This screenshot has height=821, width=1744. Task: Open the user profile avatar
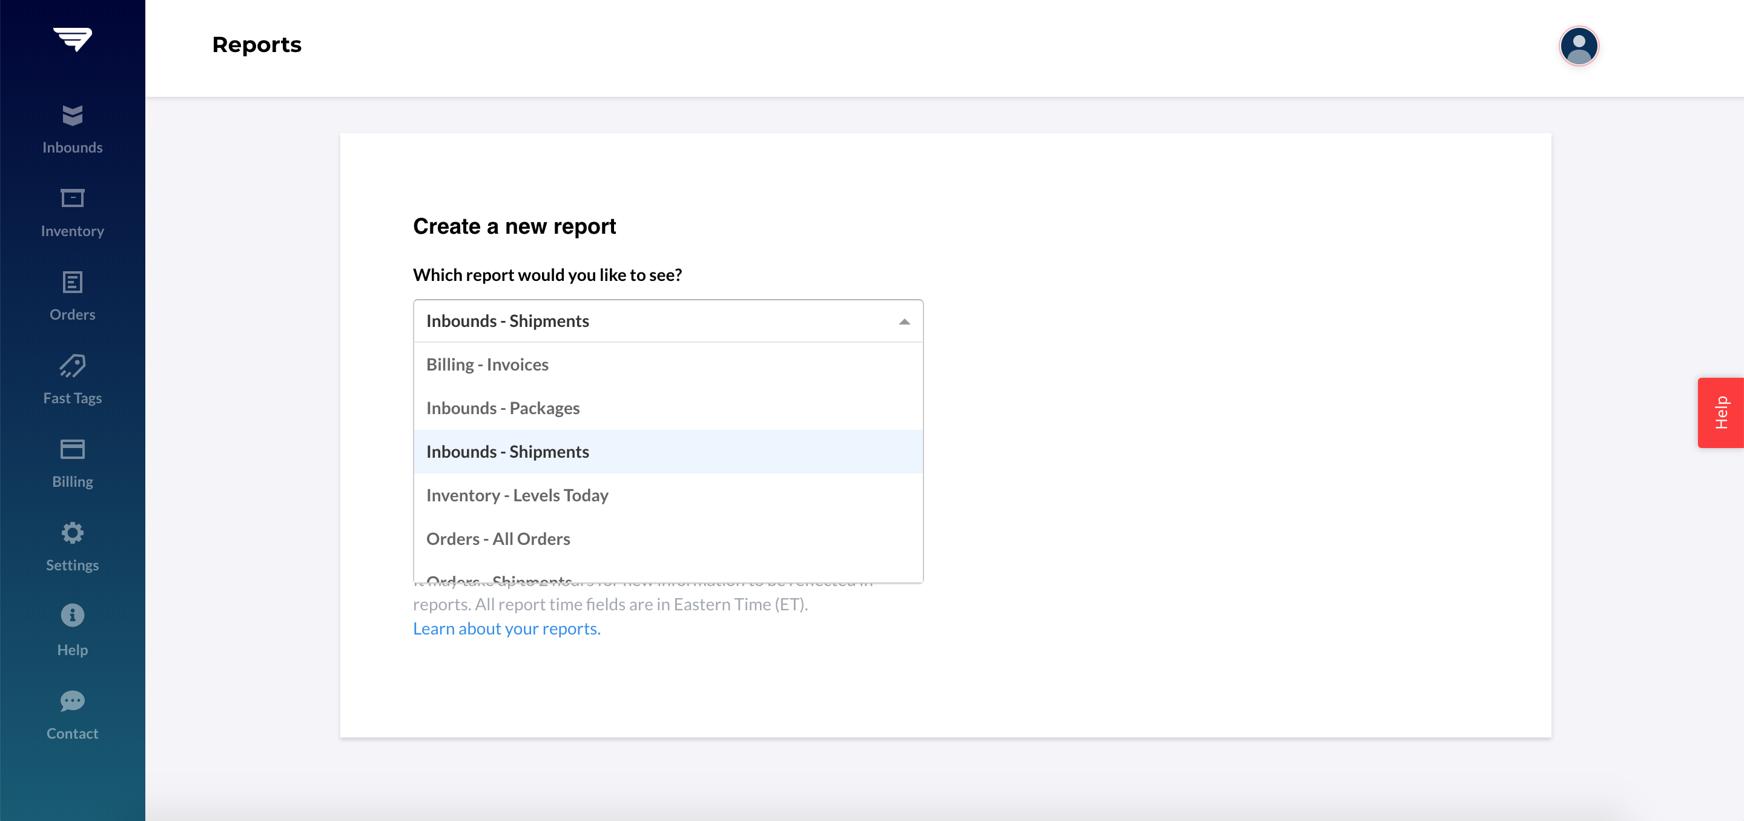(1579, 46)
